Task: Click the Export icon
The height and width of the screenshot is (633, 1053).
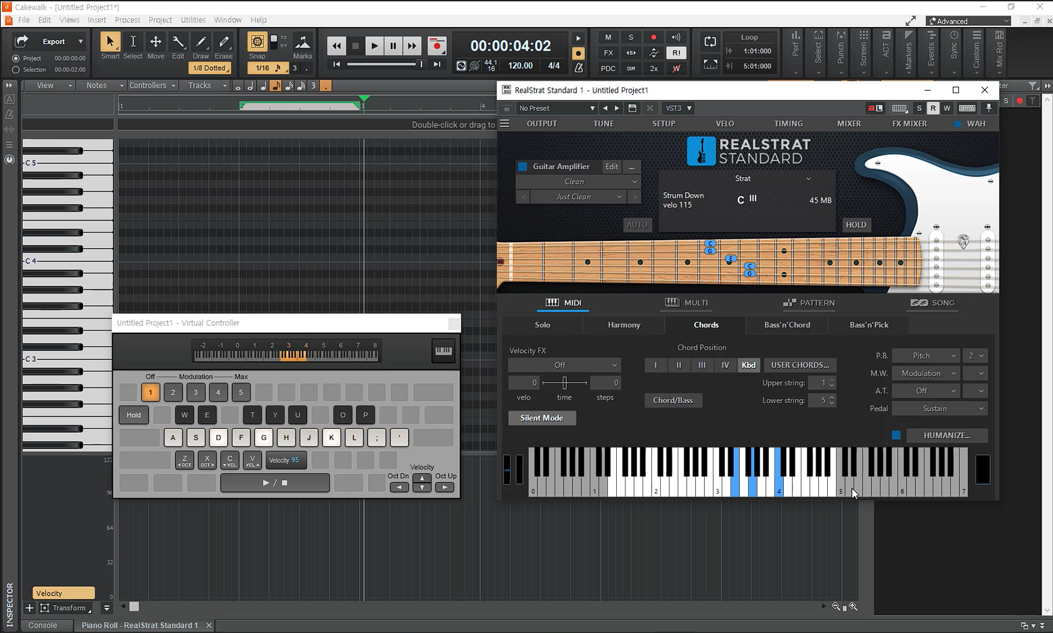Action: point(22,41)
